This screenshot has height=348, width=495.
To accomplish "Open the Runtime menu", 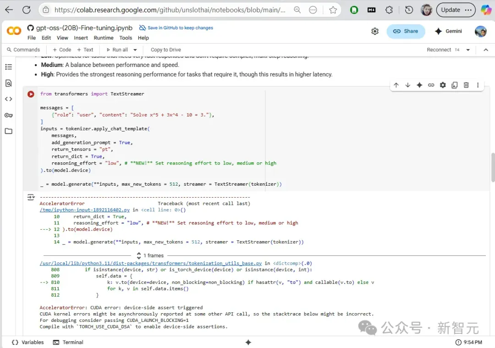I will pos(104,38).
